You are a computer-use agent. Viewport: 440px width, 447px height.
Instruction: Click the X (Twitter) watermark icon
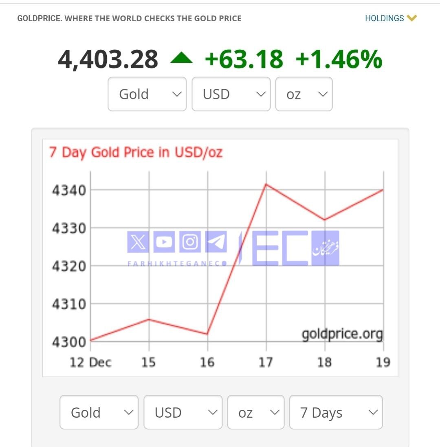[x=139, y=242]
